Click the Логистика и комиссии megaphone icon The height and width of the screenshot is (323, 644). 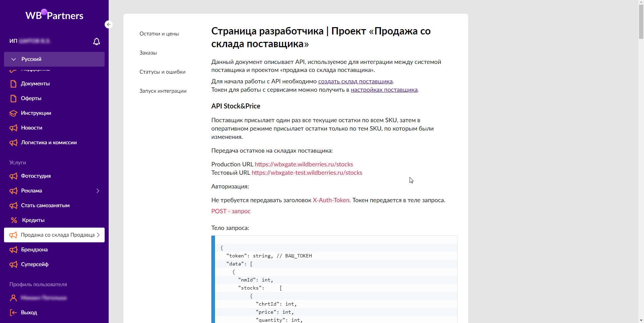click(x=13, y=143)
